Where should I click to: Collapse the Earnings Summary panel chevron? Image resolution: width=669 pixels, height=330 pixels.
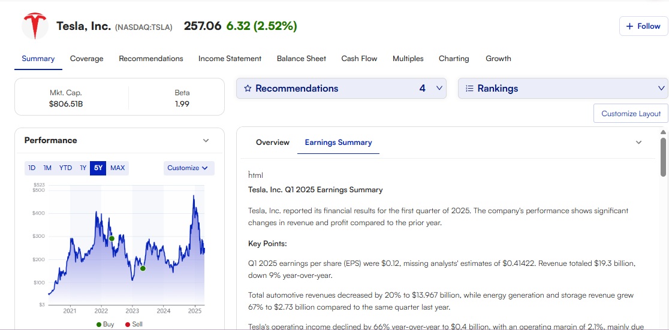(638, 143)
